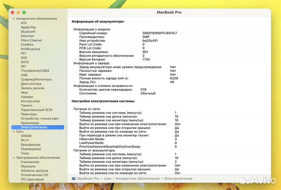The height and width of the screenshot is (190, 281).
Task: Select highlighted Электропитание item
Action: (x=38, y=127)
